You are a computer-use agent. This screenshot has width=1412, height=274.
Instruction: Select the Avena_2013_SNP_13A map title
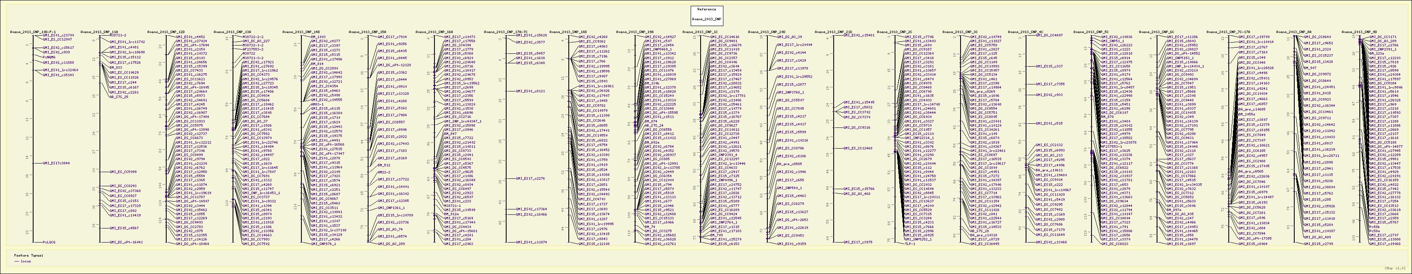(x=232, y=32)
